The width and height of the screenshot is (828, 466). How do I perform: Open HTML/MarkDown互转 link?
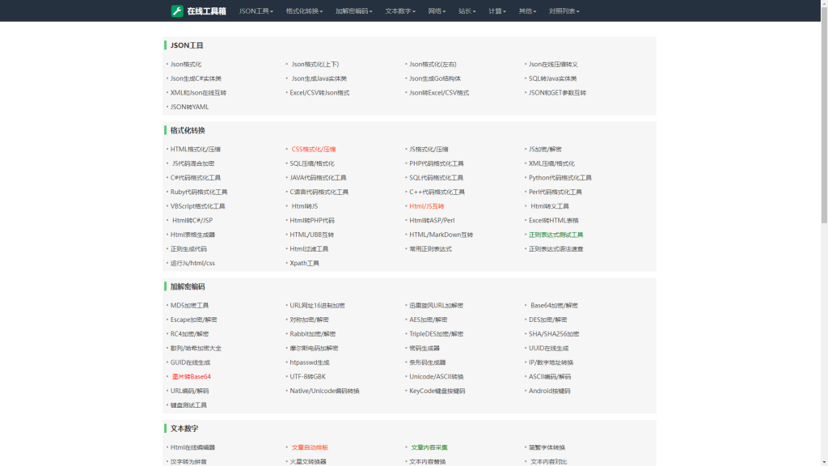click(441, 235)
